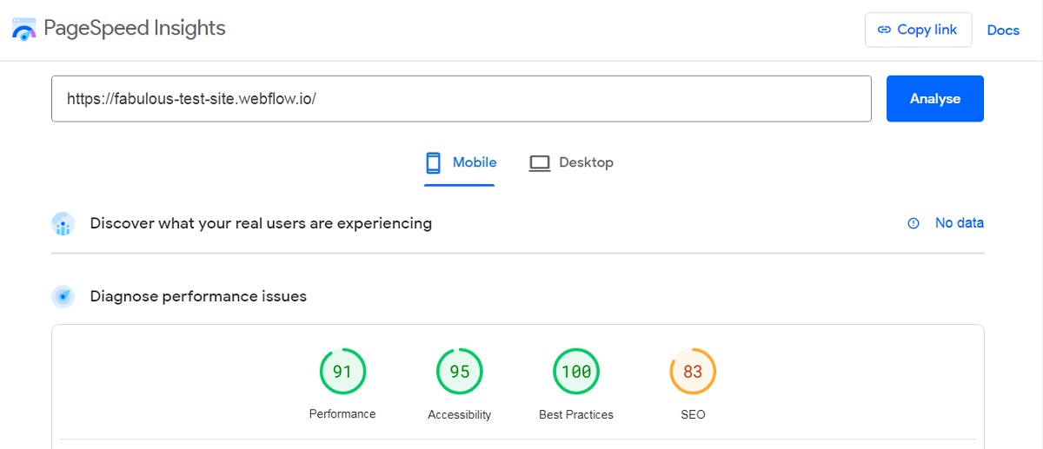Click the Analyse button
The image size is (1043, 449).
(x=935, y=98)
